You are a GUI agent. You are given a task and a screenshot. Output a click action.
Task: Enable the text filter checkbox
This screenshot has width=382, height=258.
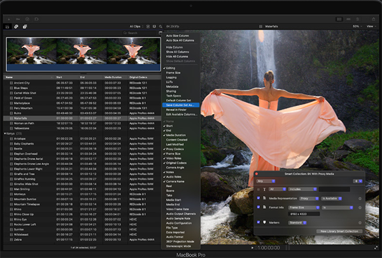click(x=258, y=189)
